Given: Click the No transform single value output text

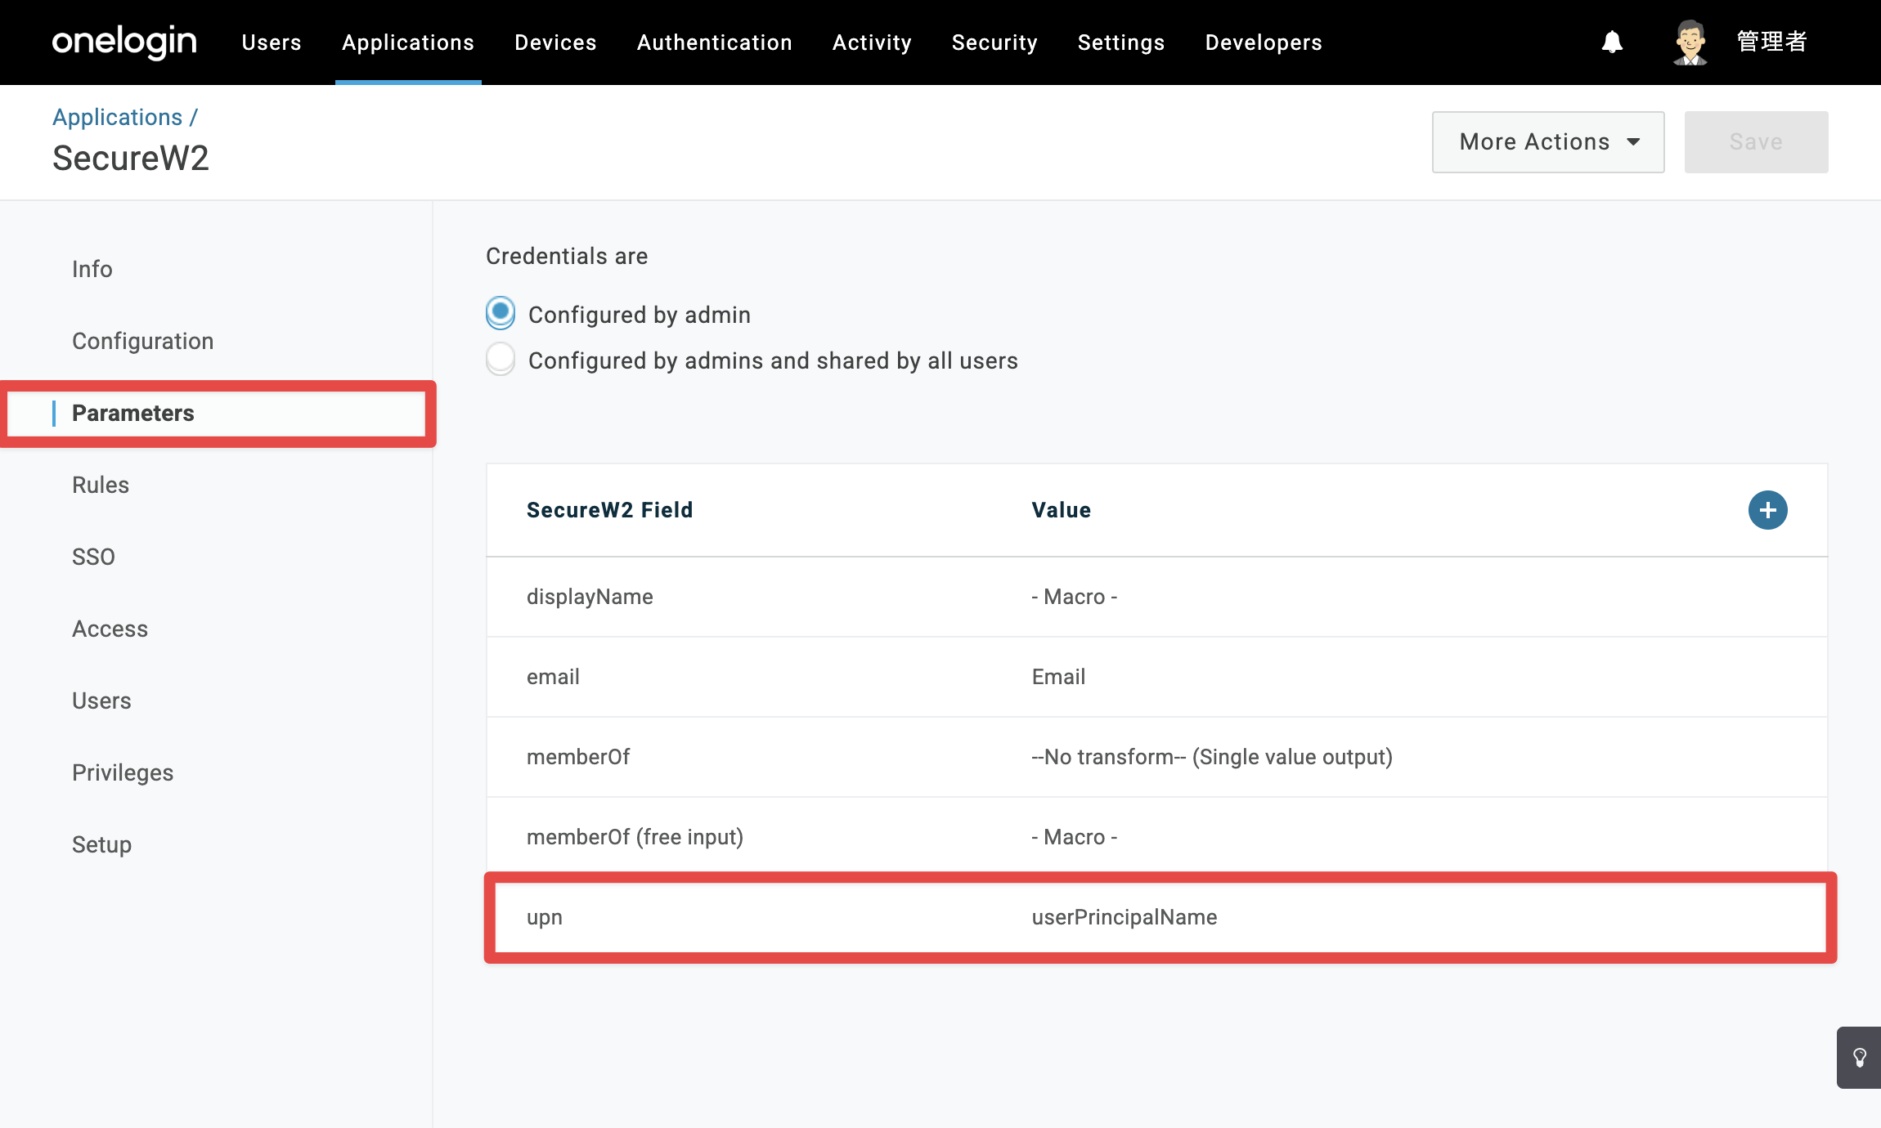Looking at the screenshot, I should [1212, 757].
